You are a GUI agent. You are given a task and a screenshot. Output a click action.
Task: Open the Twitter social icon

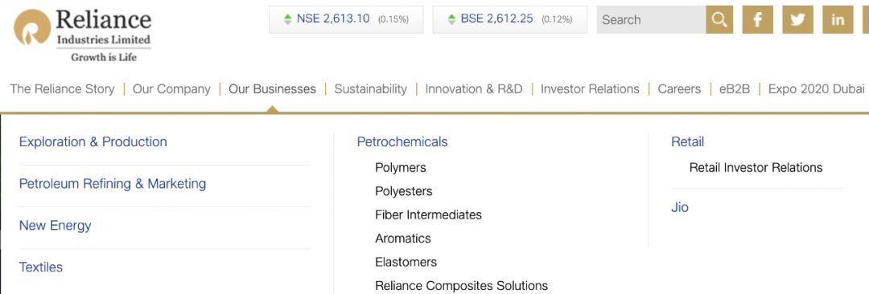pyautogui.click(x=797, y=20)
